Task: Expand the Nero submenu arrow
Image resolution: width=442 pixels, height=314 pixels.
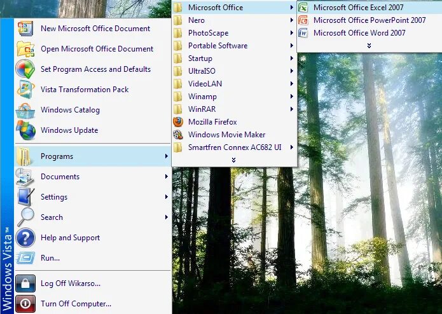Action: (x=292, y=20)
